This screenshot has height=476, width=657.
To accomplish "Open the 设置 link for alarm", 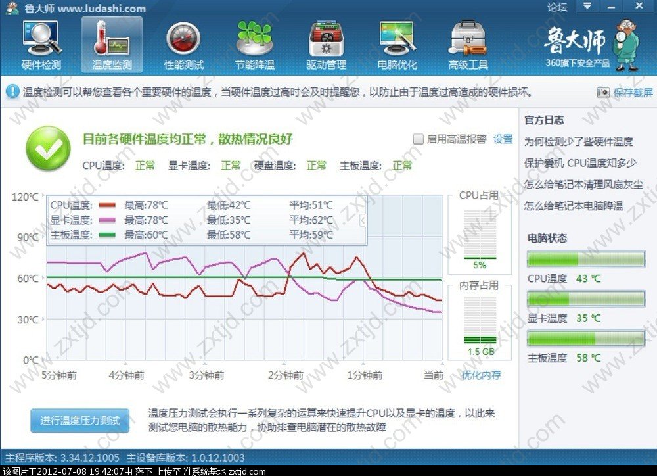I will [x=503, y=139].
